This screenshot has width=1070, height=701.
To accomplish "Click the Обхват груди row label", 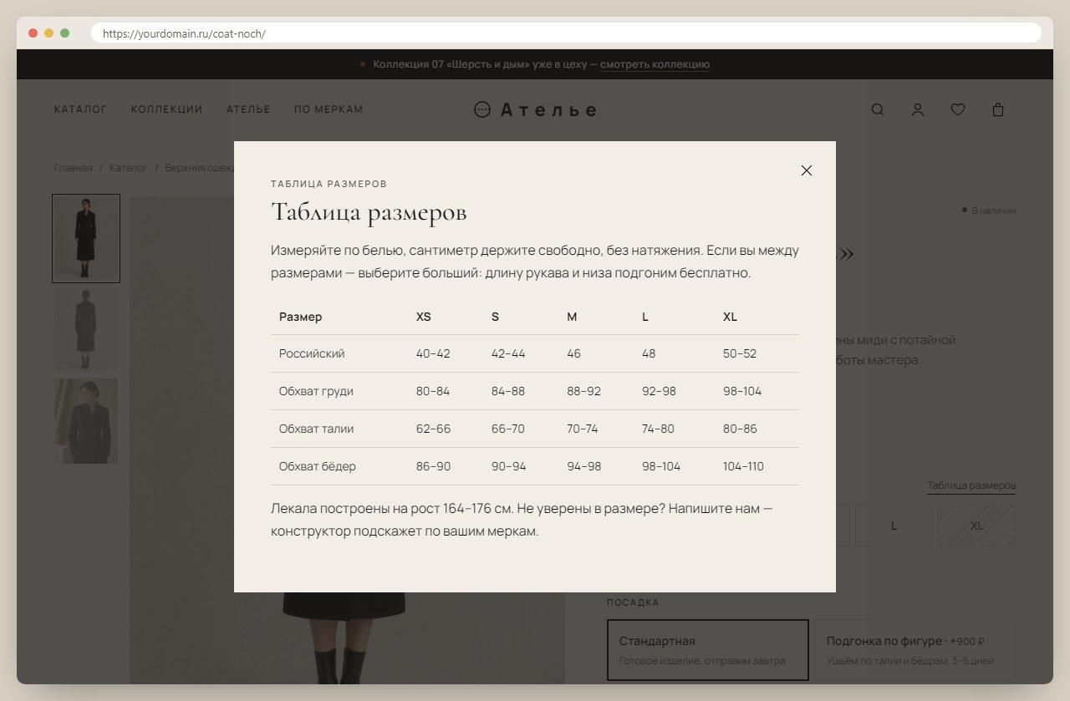I will click(x=316, y=391).
